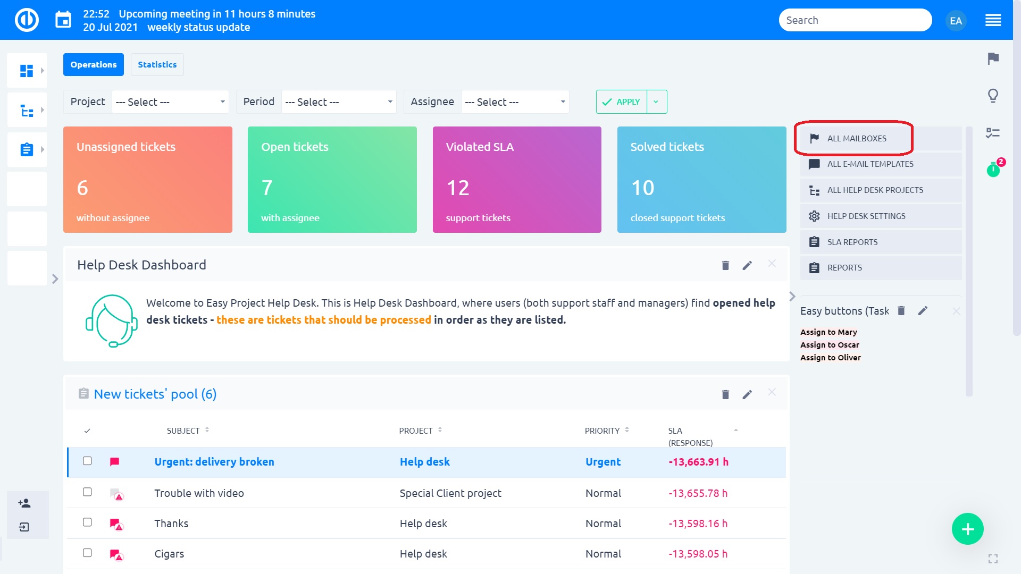Open the arrow dropdown next to Apply
1021x574 pixels.
coord(656,102)
